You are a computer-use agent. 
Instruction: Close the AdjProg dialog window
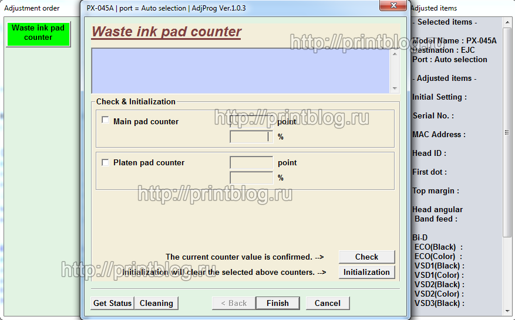pos(393,5)
